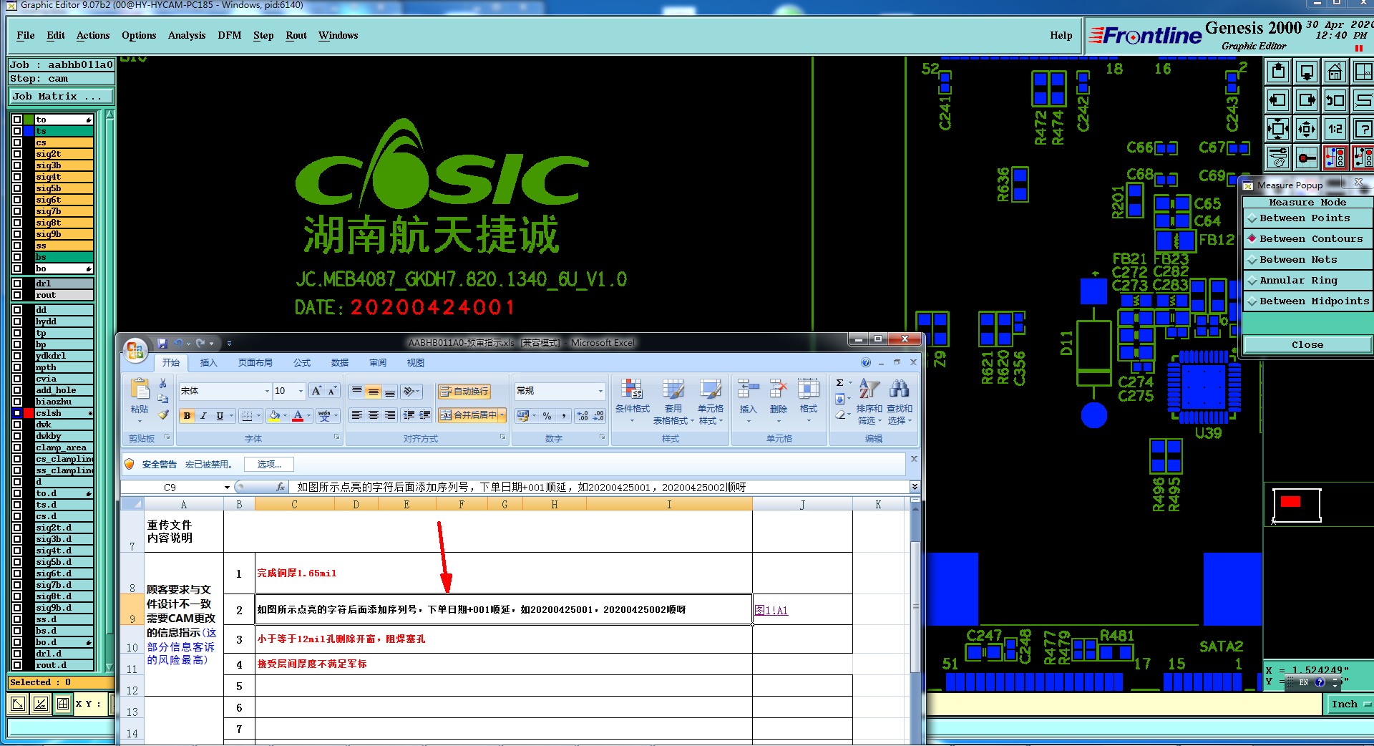Select Annular Ring measure mode
The image size is (1374, 746).
(x=1307, y=281)
